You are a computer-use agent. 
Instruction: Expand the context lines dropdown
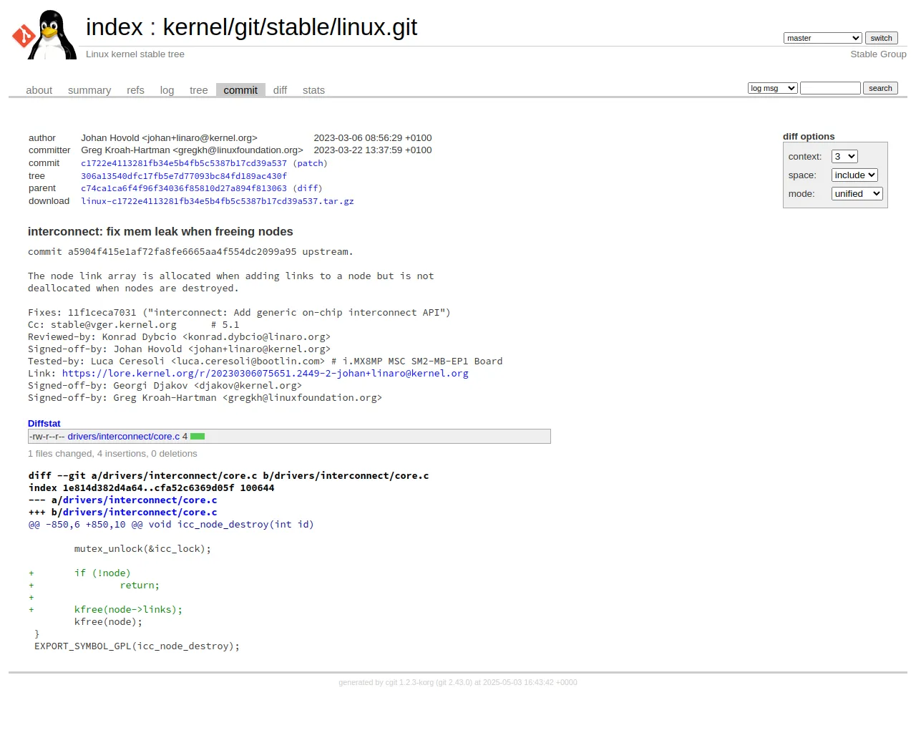tap(844, 157)
